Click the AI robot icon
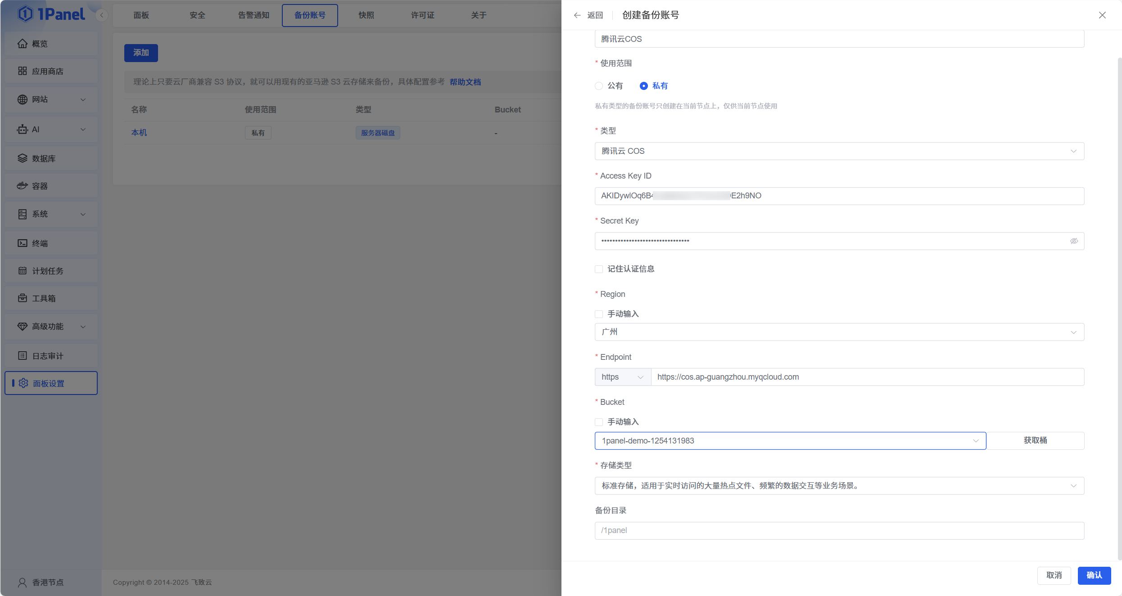 [x=23, y=130]
